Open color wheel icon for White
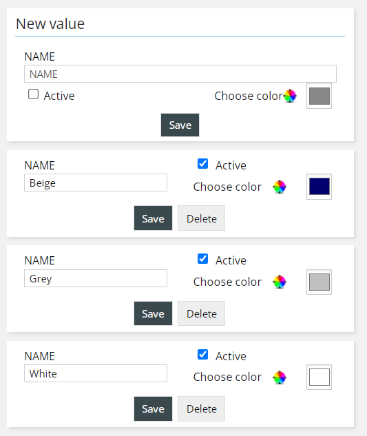367x436 pixels. point(280,377)
